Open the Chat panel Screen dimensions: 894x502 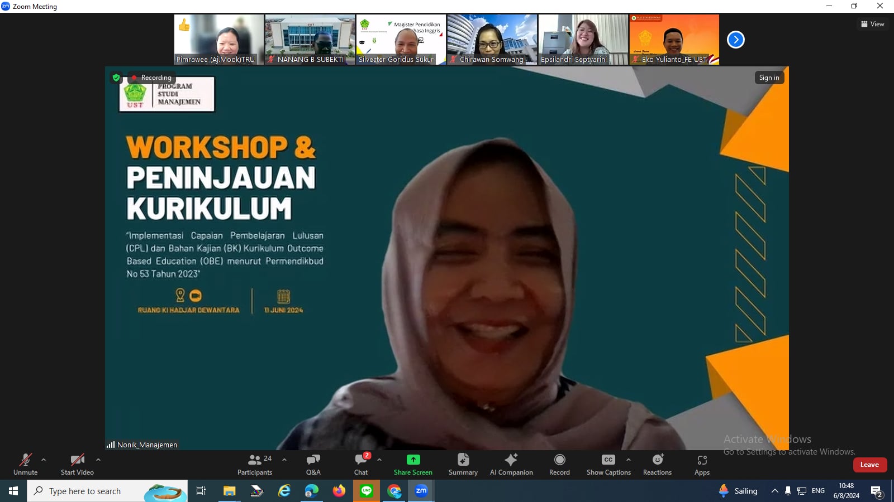coord(361,464)
